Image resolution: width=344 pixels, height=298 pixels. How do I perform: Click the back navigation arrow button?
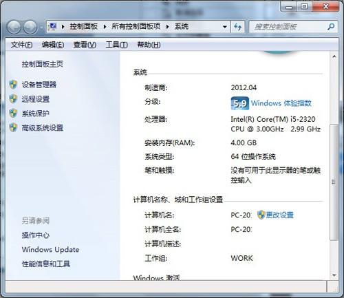[14, 28]
